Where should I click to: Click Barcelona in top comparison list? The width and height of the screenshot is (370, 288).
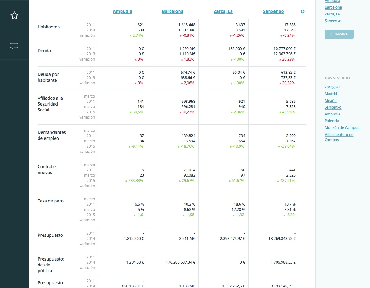(x=333, y=7)
